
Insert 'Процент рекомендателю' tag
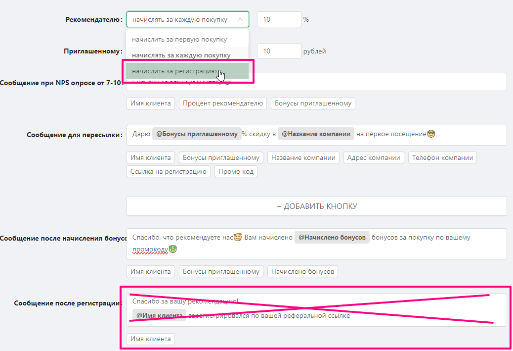point(223,103)
